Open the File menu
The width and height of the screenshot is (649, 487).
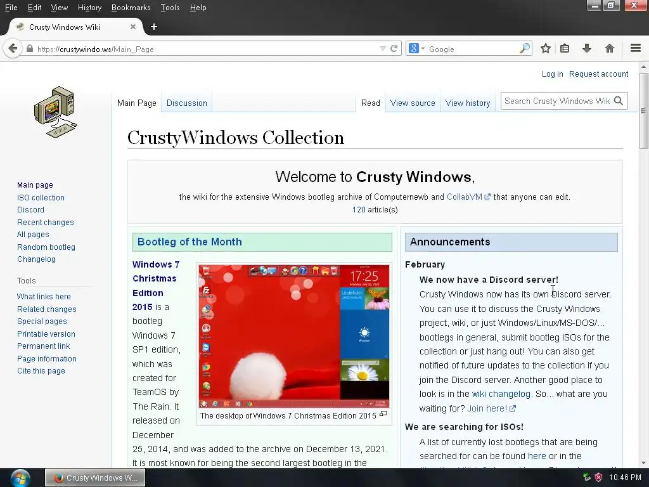pyautogui.click(x=11, y=8)
